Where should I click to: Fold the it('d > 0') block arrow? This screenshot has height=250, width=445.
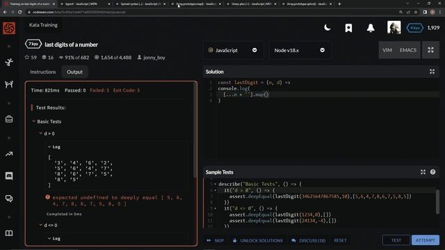[x=215, y=190]
